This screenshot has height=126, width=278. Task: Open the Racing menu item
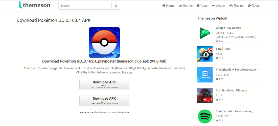tap(236, 6)
